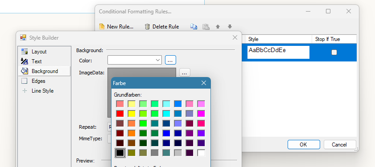Click the copy rule toolbar icon
375x167 pixels.
click(x=194, y=27)
